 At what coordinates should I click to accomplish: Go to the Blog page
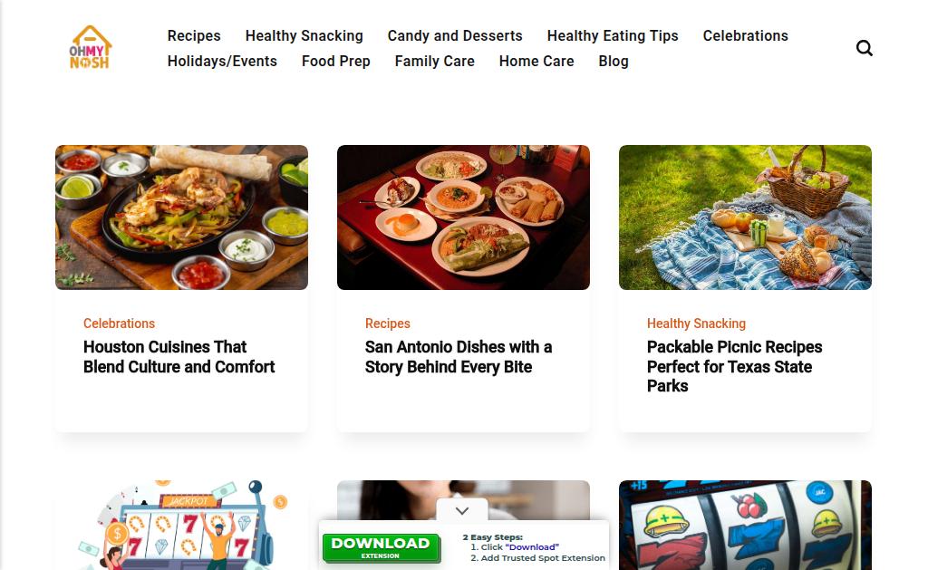point(614,62)
